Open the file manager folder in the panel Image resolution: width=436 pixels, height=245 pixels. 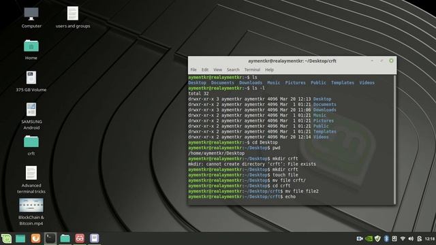65,238
